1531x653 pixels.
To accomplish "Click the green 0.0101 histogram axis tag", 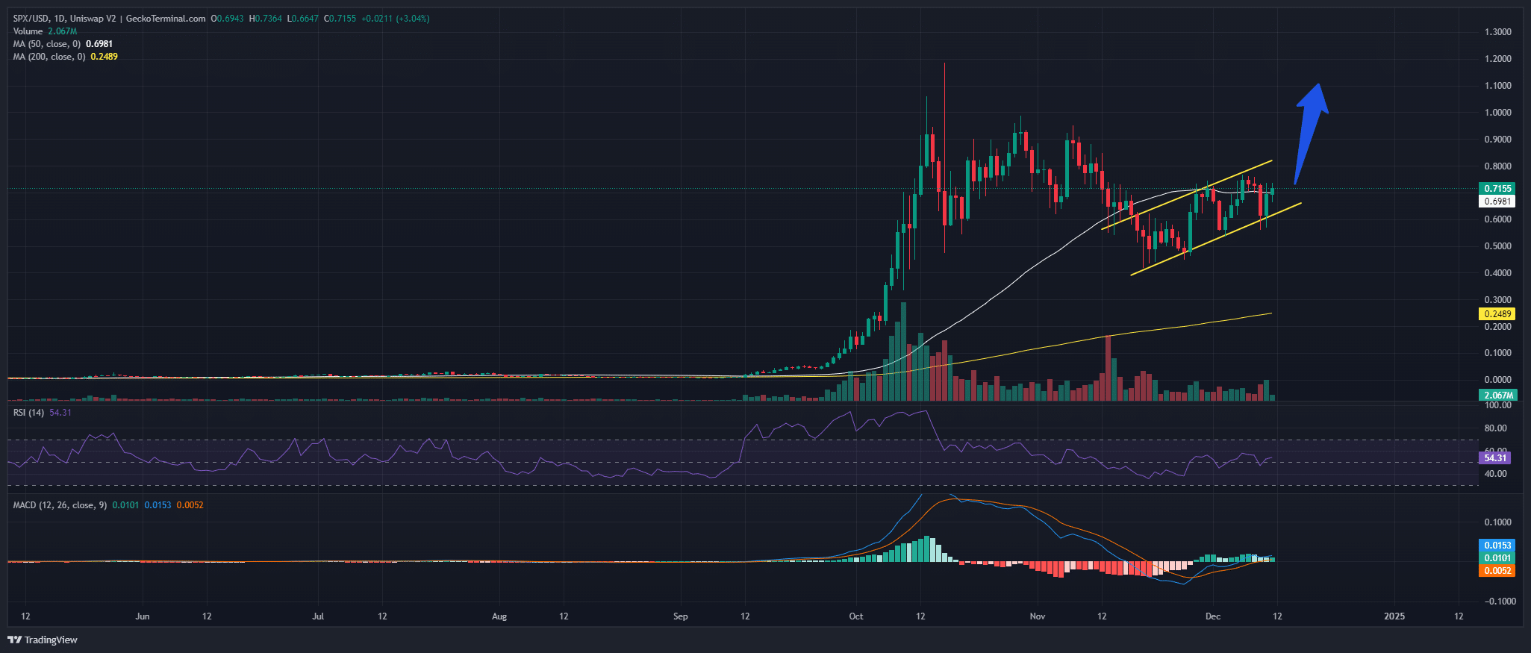I will (x=1497, y=558).
